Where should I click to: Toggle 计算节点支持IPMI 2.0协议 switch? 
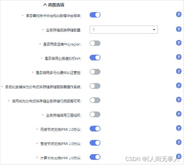click(x=95, y=157)
